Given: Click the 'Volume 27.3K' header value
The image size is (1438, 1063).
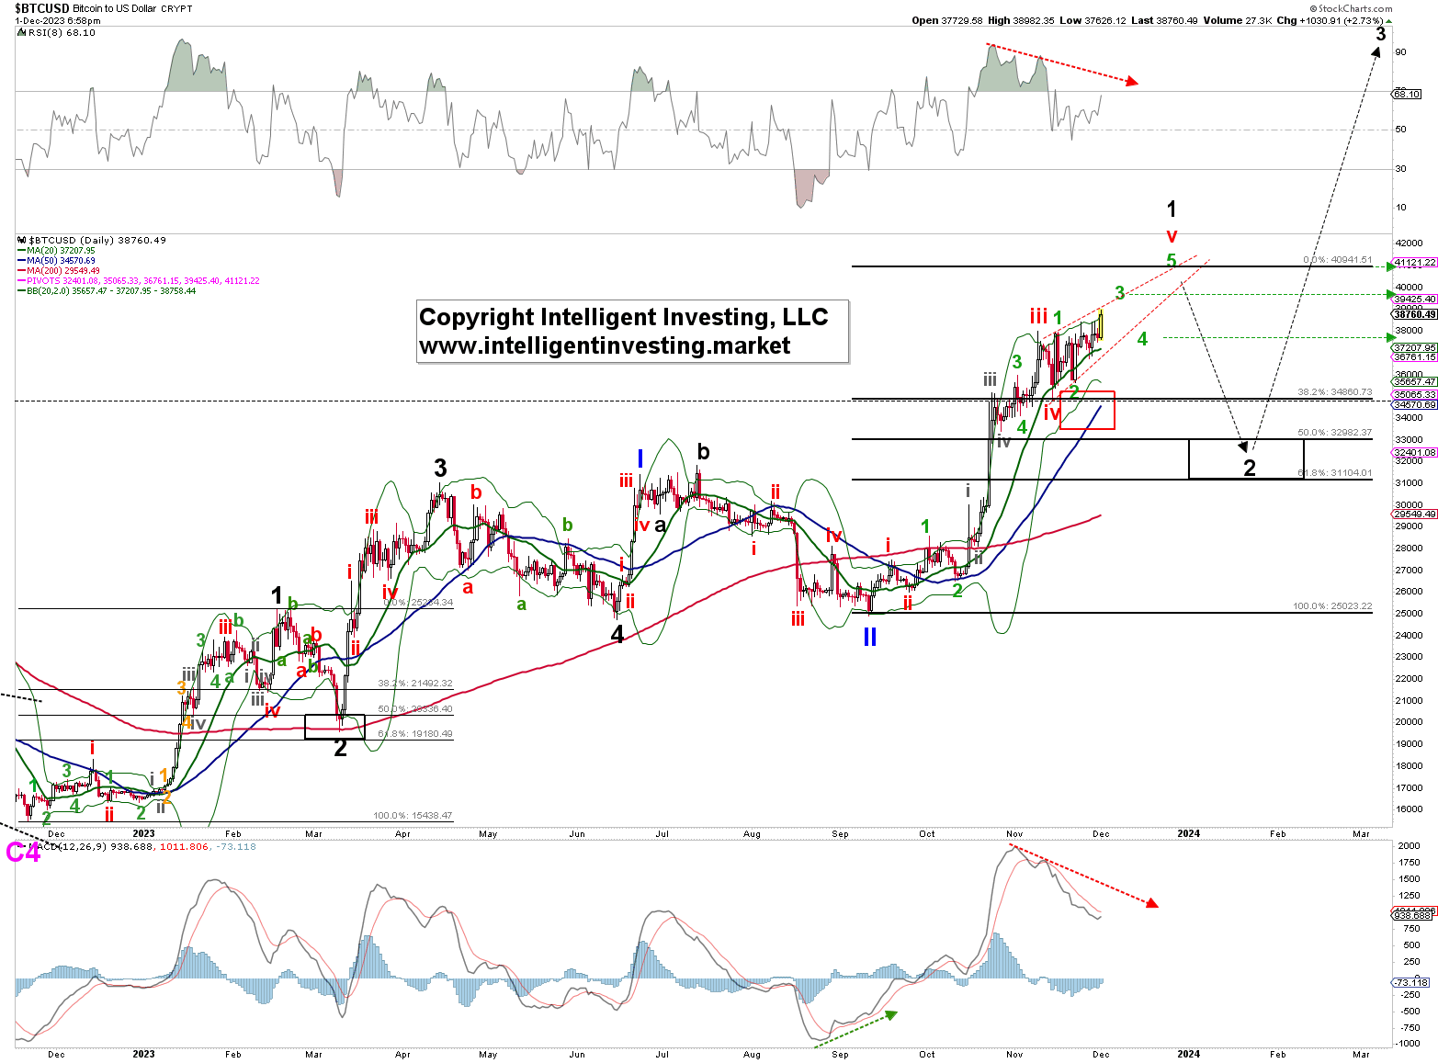Looking at the screenshot, I should [x=1239, y=20].
